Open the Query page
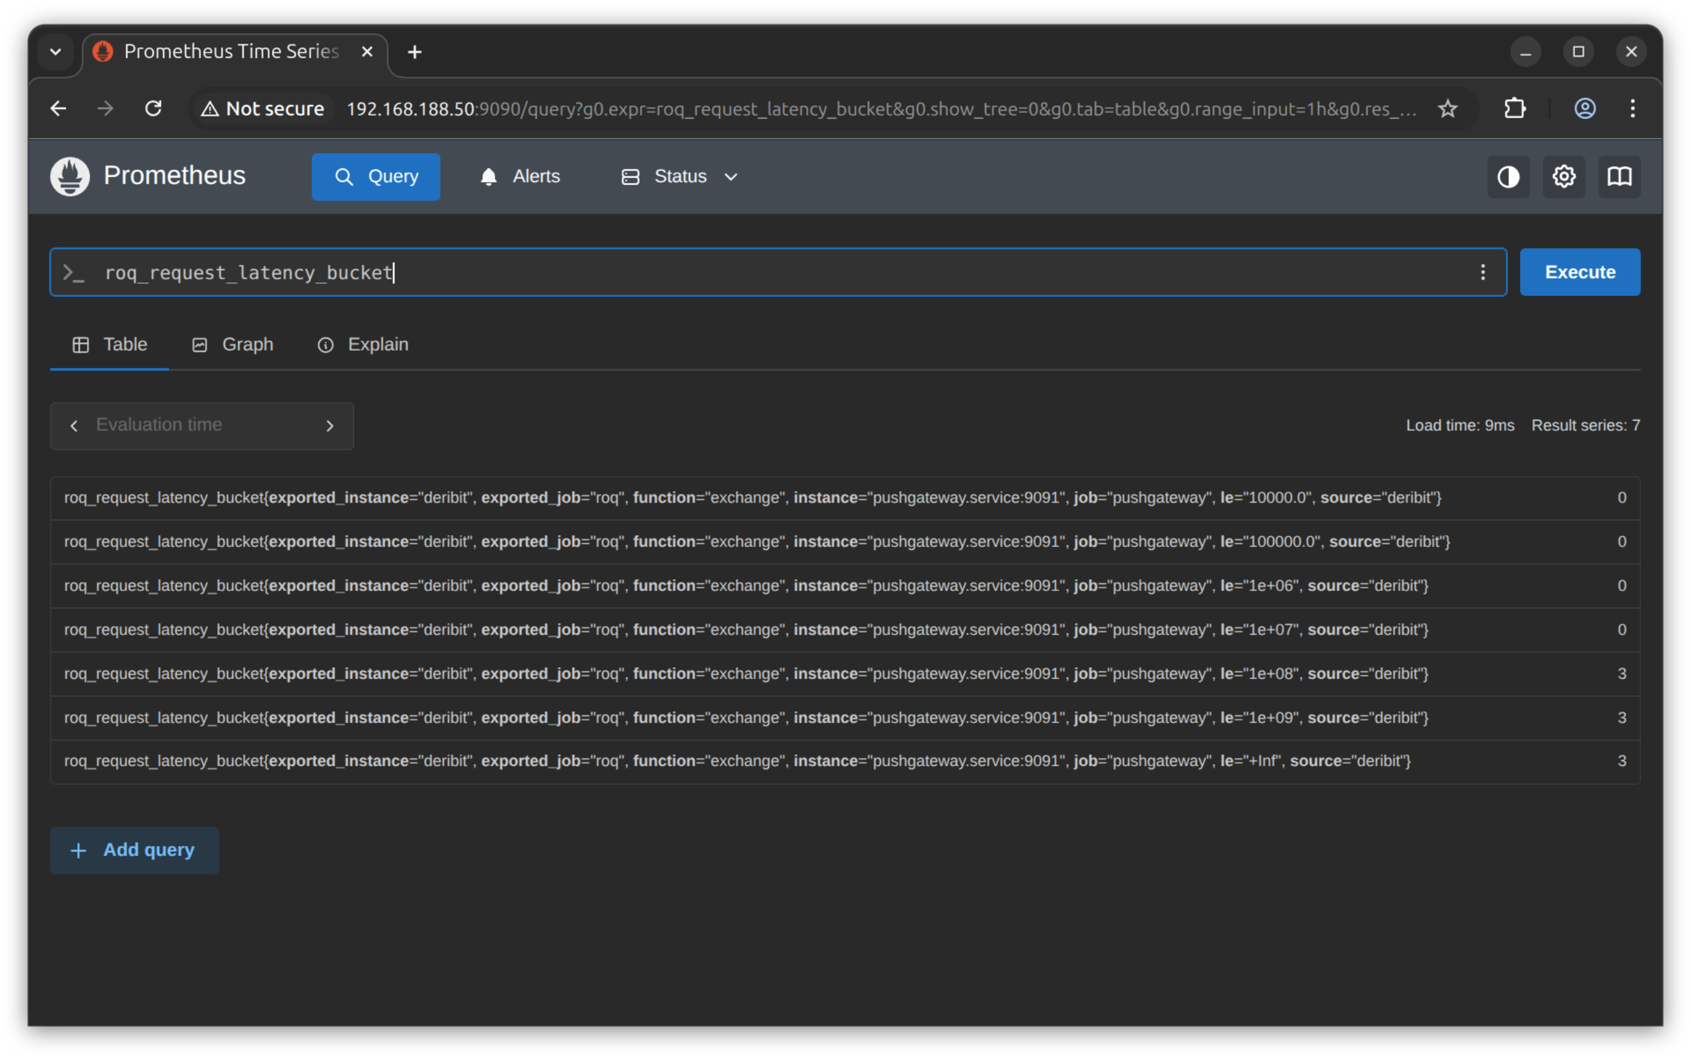The height and width of the screenshot is (1058, 1691). tap(376, 177)
